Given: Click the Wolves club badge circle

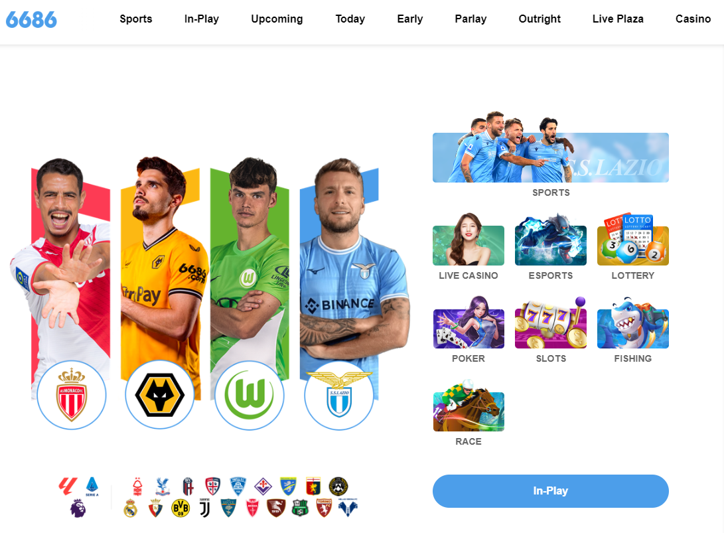Looking at the screenshot, I should click(x=160, y=396).
